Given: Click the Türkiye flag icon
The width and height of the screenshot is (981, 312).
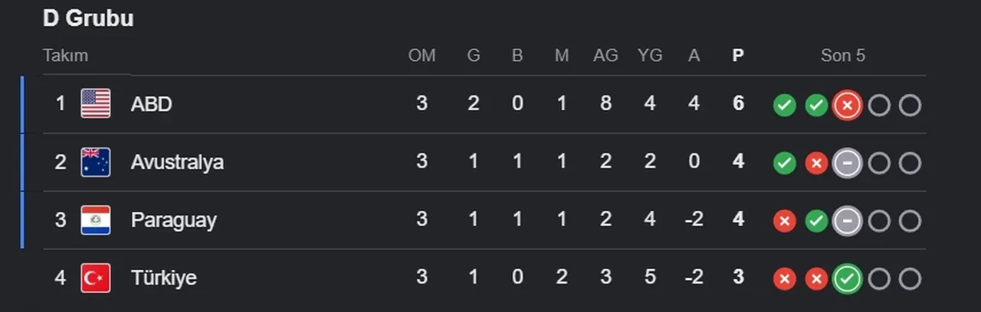Looking at the screenshot, I should coord(96,278).
